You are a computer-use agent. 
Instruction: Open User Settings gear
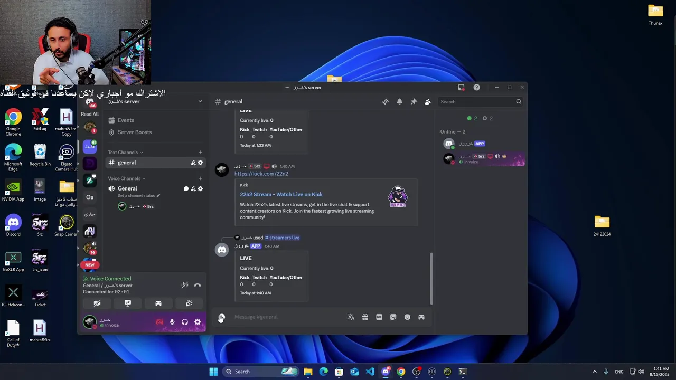198,322
